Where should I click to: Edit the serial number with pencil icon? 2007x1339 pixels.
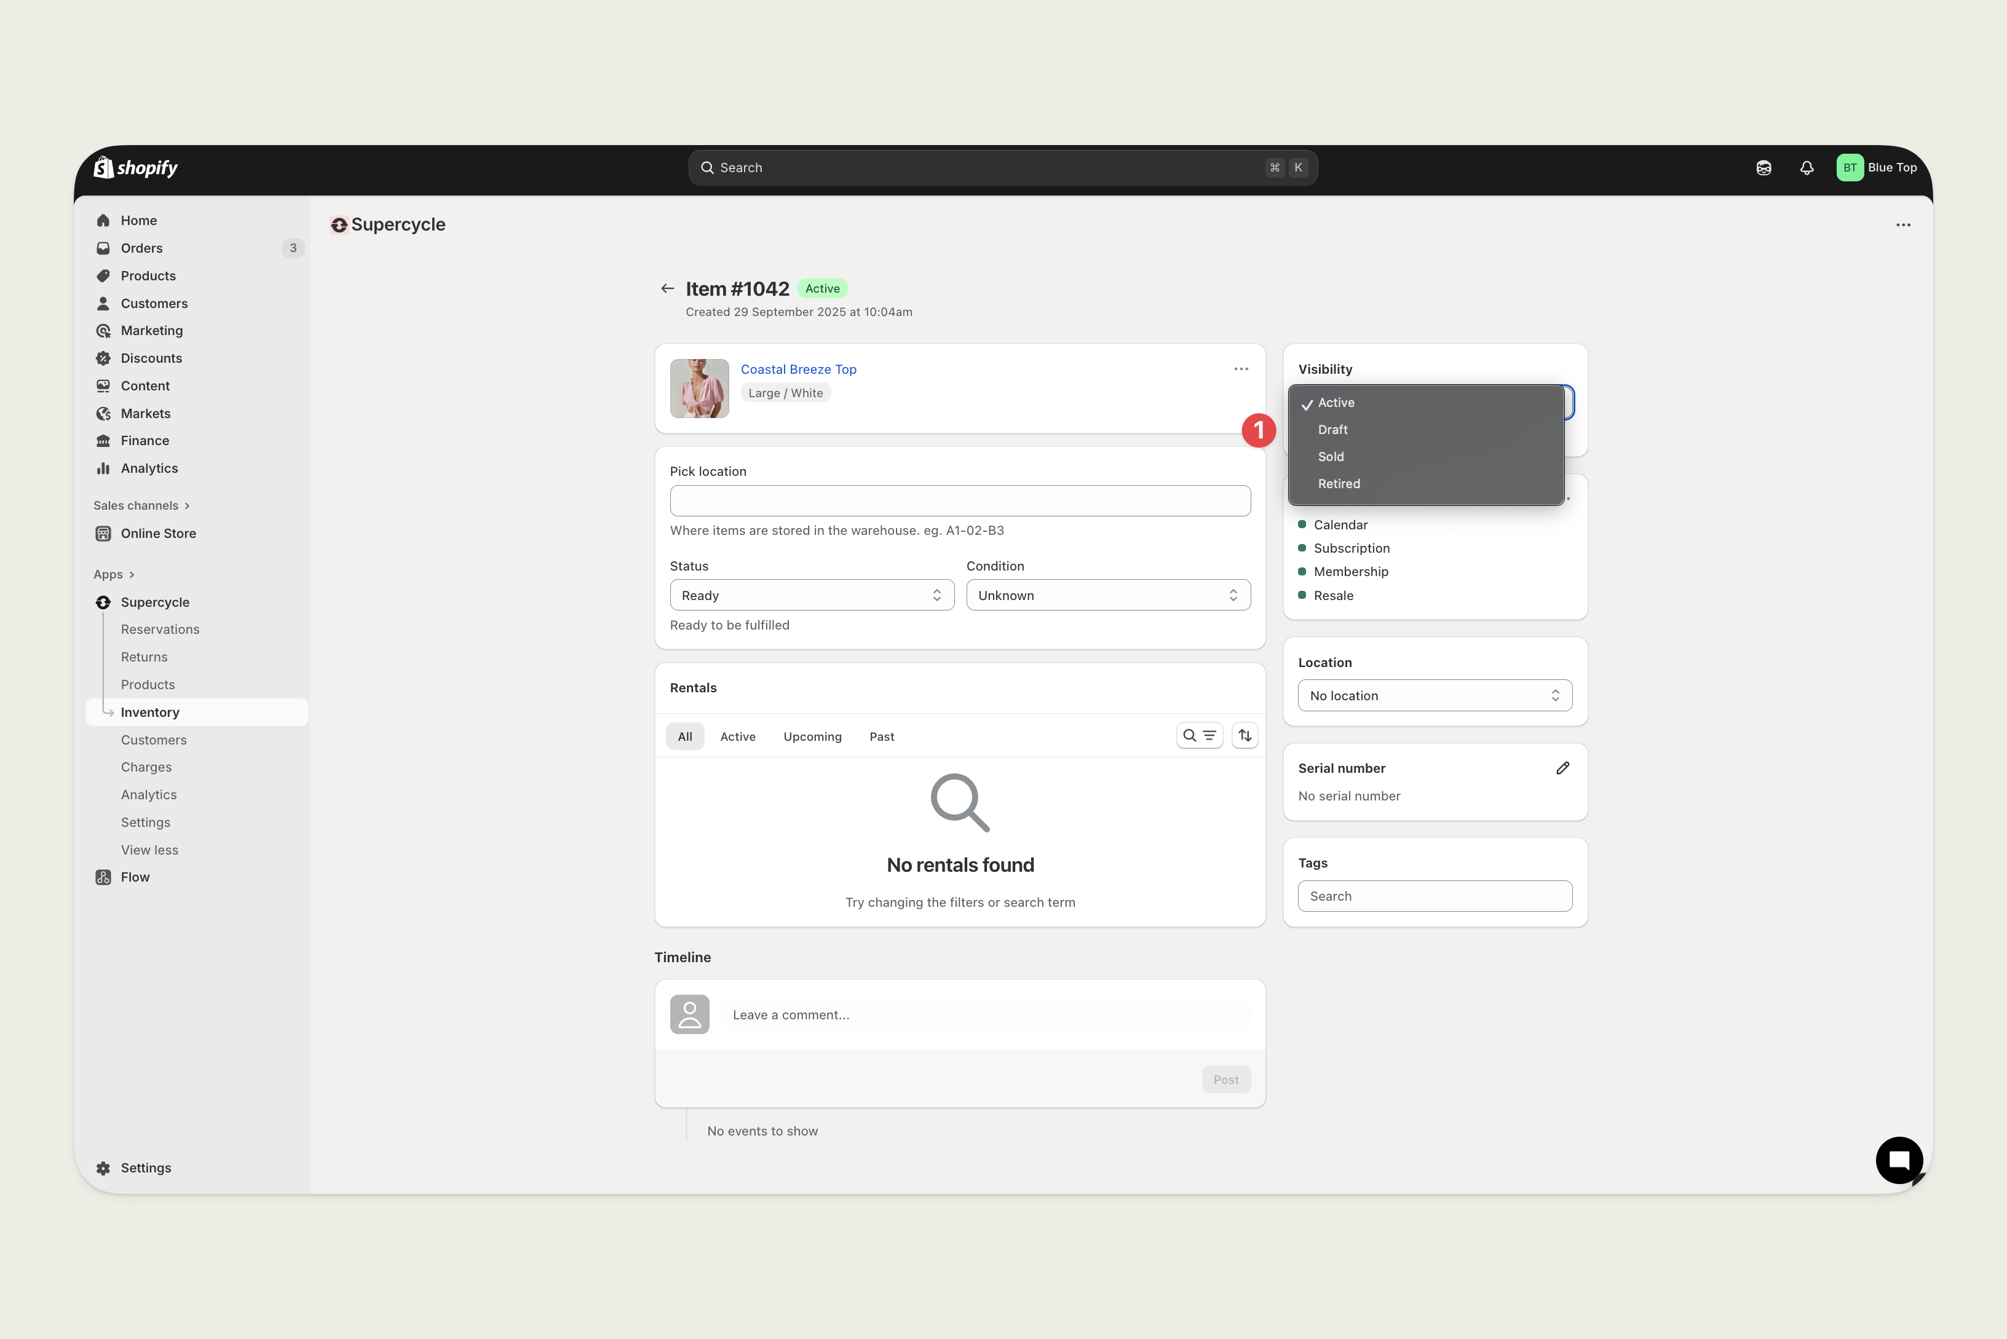pyautogui.click(x=1562, y=768)
